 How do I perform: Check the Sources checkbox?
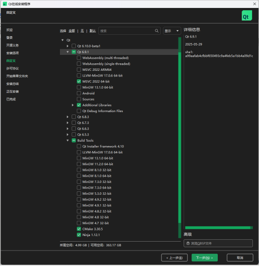click(79, 99)
